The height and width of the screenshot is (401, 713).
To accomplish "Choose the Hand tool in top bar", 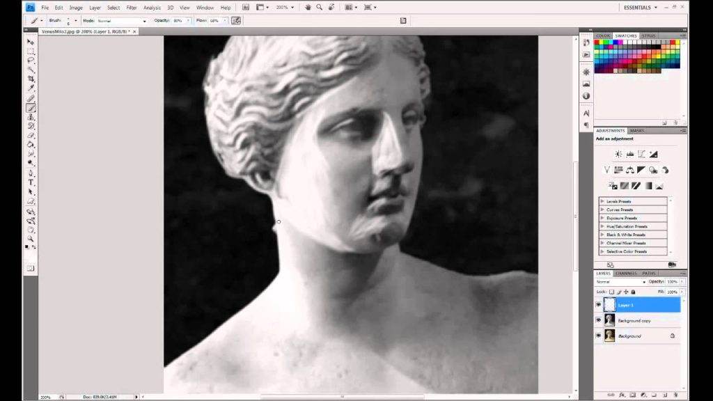I will (308, 7).
